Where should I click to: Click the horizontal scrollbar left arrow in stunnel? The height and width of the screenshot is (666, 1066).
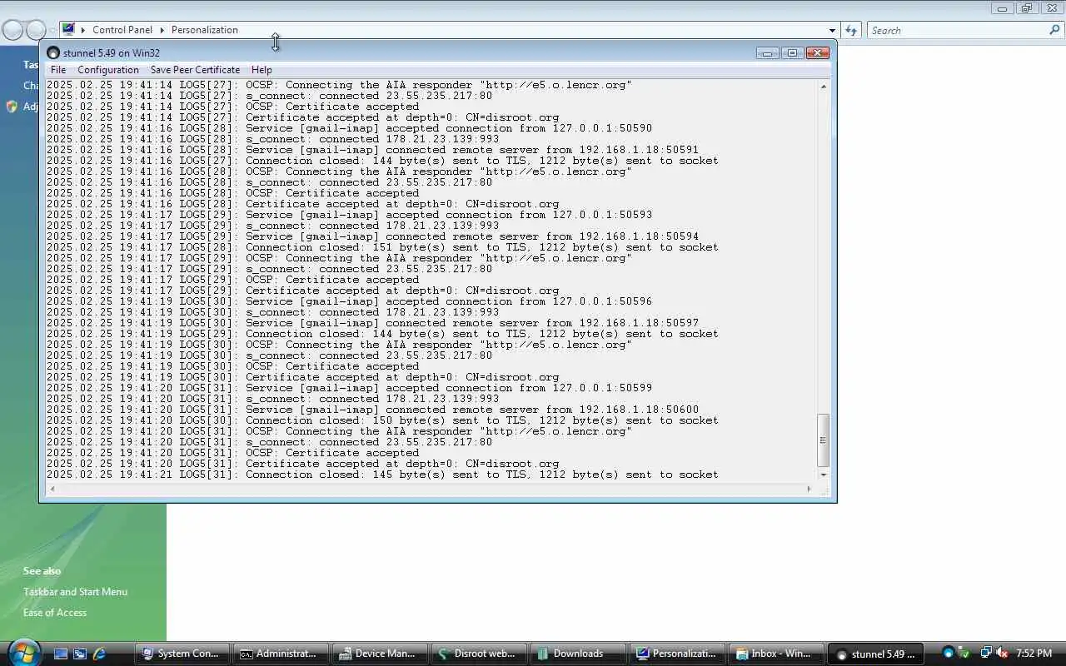[x=52, y=489]
